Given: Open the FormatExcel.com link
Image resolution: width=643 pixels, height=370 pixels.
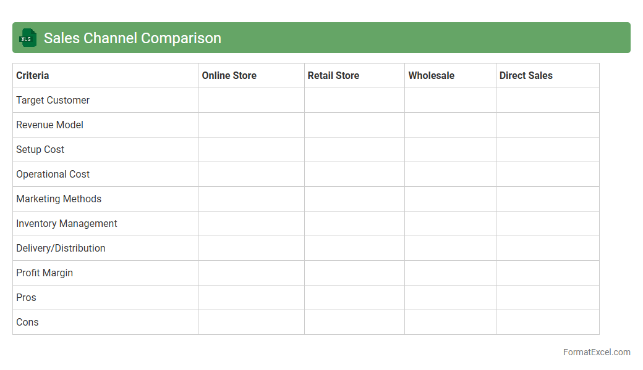Looking at the screenshot, I should click(596, 352).
